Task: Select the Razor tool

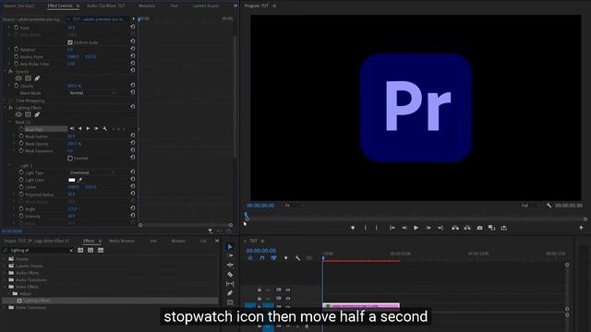Action: click(230, 275)
